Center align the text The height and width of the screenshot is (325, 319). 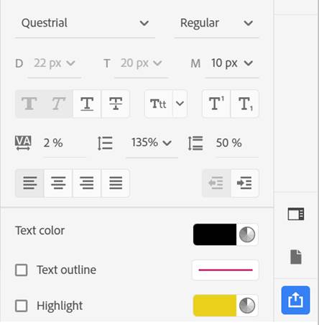tap(58, 183)
